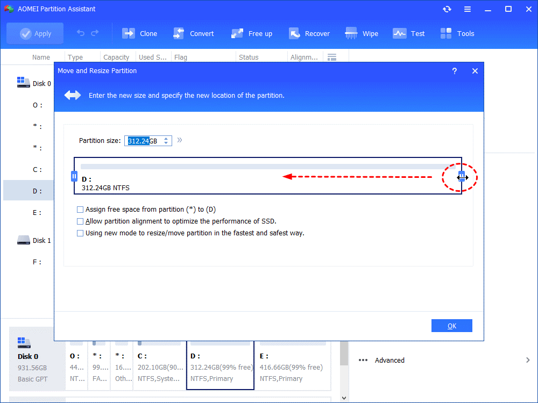538x403 pixels.
Task: Select the Free up tool
Action: click(x=237, y=33)
